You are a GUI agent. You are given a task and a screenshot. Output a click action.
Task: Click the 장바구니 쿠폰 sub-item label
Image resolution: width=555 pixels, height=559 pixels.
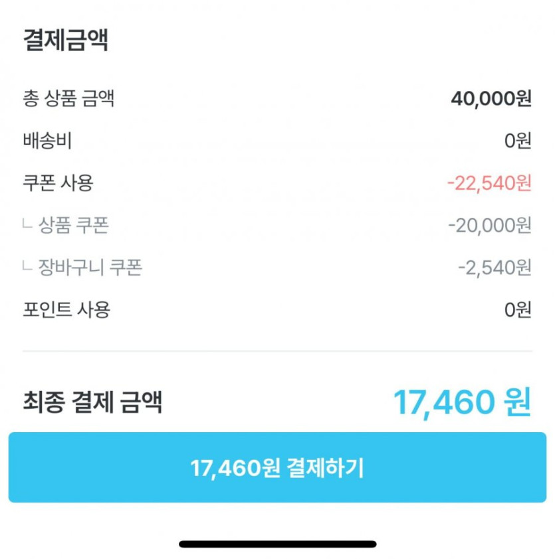pos(90,268)
